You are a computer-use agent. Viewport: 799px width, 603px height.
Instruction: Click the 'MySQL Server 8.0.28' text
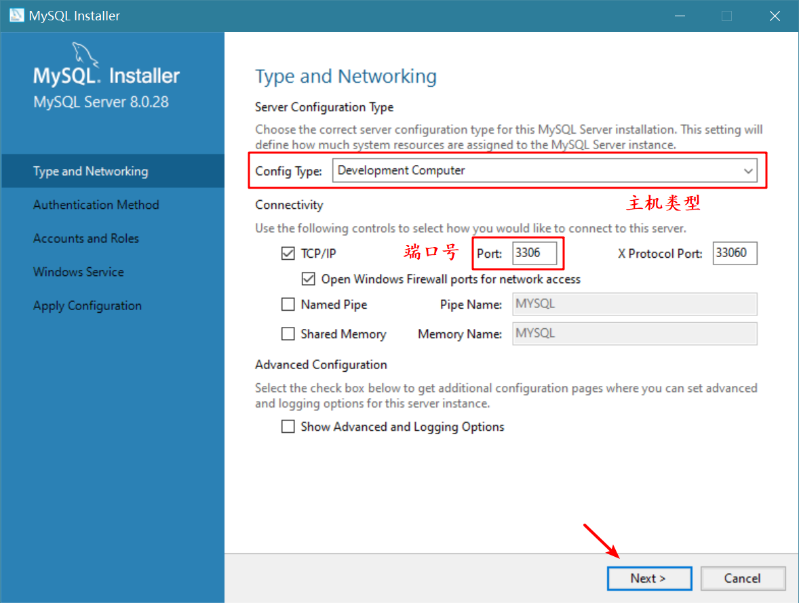pyautogui.click(x=101, y=102)
